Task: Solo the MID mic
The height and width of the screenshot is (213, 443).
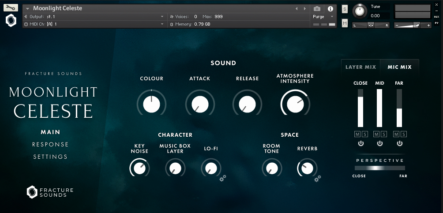Action: coord(383,134)
